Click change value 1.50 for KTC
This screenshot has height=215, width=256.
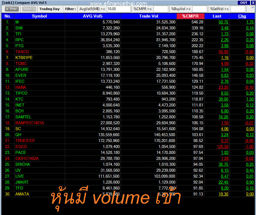tap(250, 99)
